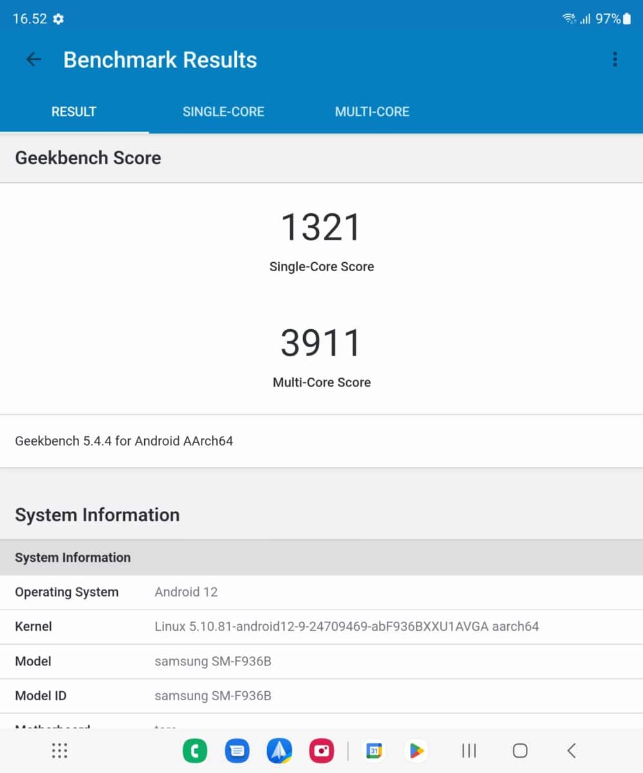This screenshot has width=643, height=773.
Task: Open Google Calendar from taskbar
Action: click(x=374, y=750)
